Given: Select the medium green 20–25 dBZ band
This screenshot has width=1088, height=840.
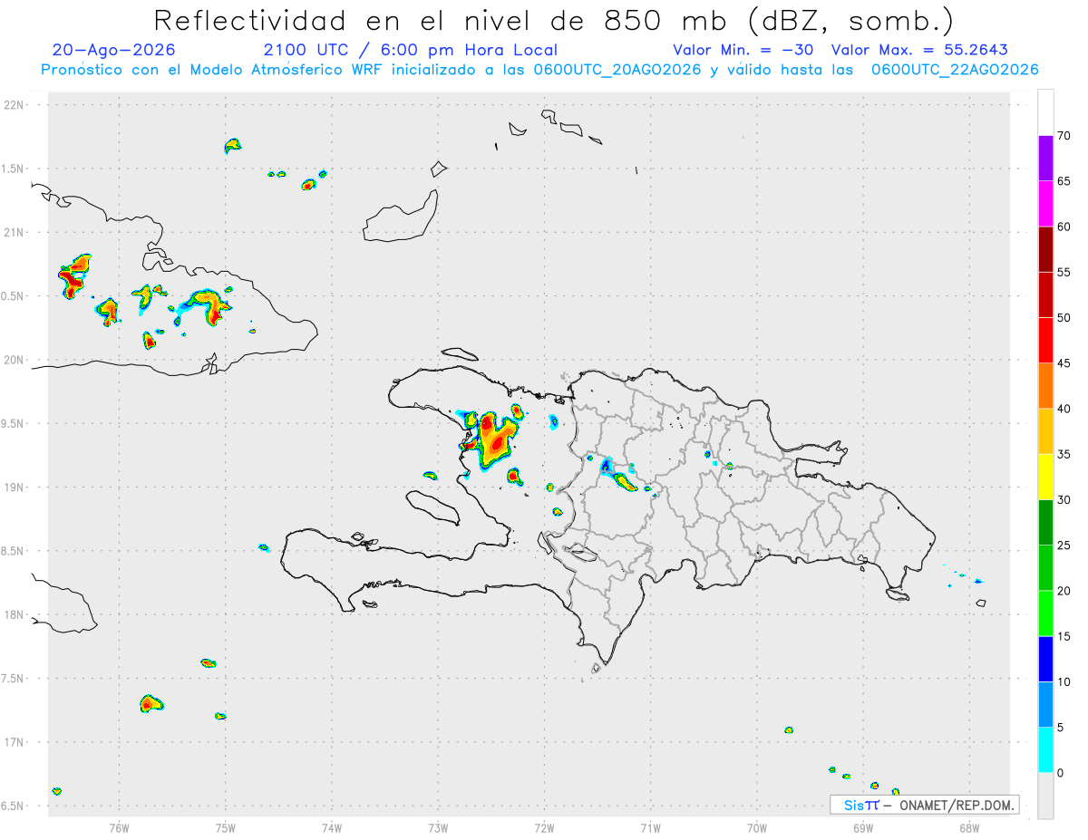Looking at the screenshot, I should (x=1045, y=568).
